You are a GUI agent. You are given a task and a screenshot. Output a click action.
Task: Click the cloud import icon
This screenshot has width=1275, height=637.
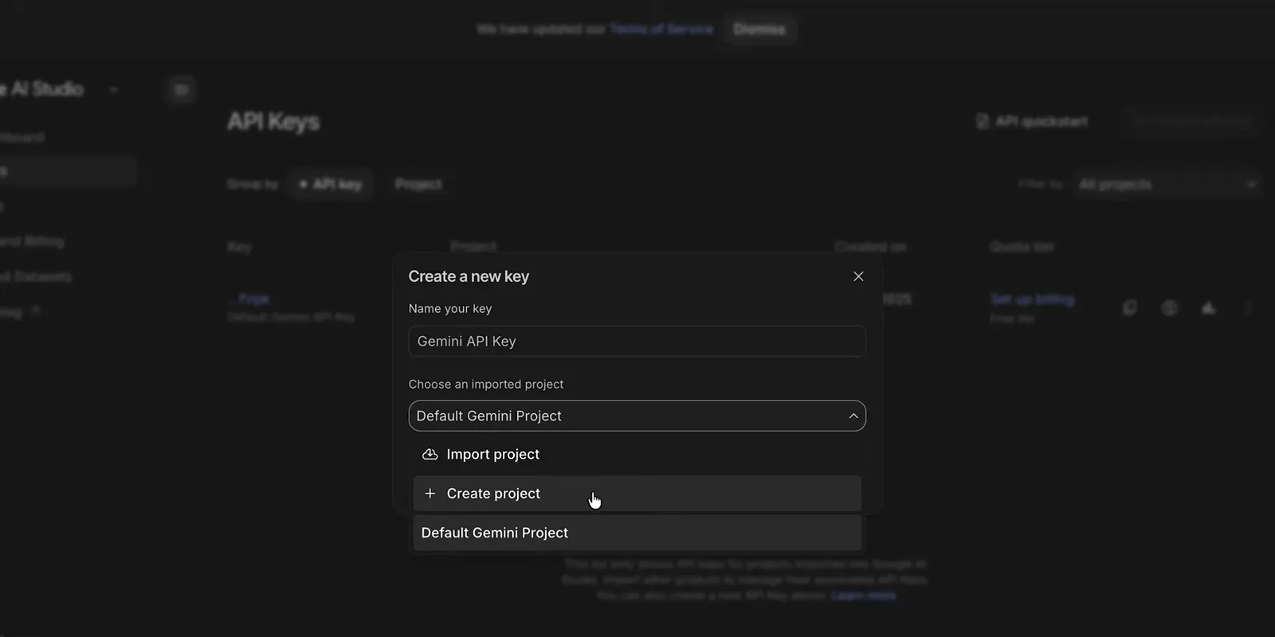point(430,454)
